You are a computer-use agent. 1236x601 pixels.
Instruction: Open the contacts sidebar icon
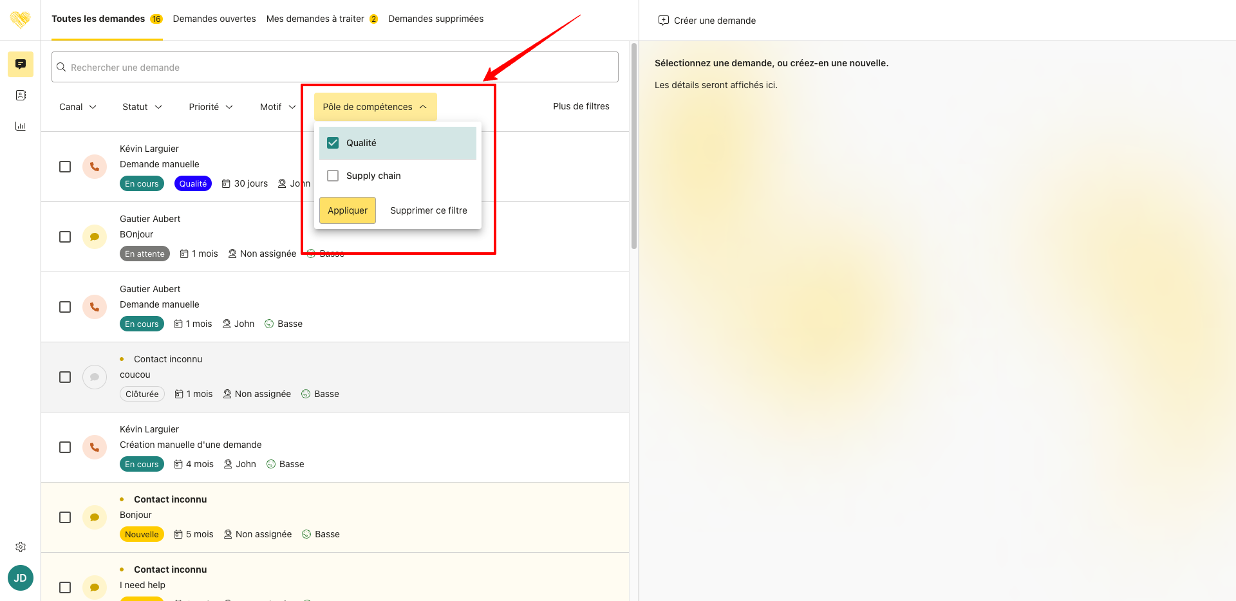coord(21,95)
